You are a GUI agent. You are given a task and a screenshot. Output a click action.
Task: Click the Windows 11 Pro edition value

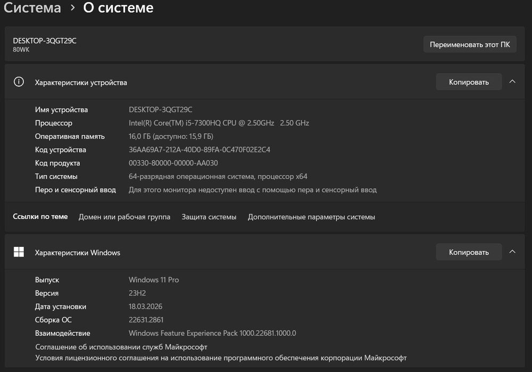tap(154, 280)
